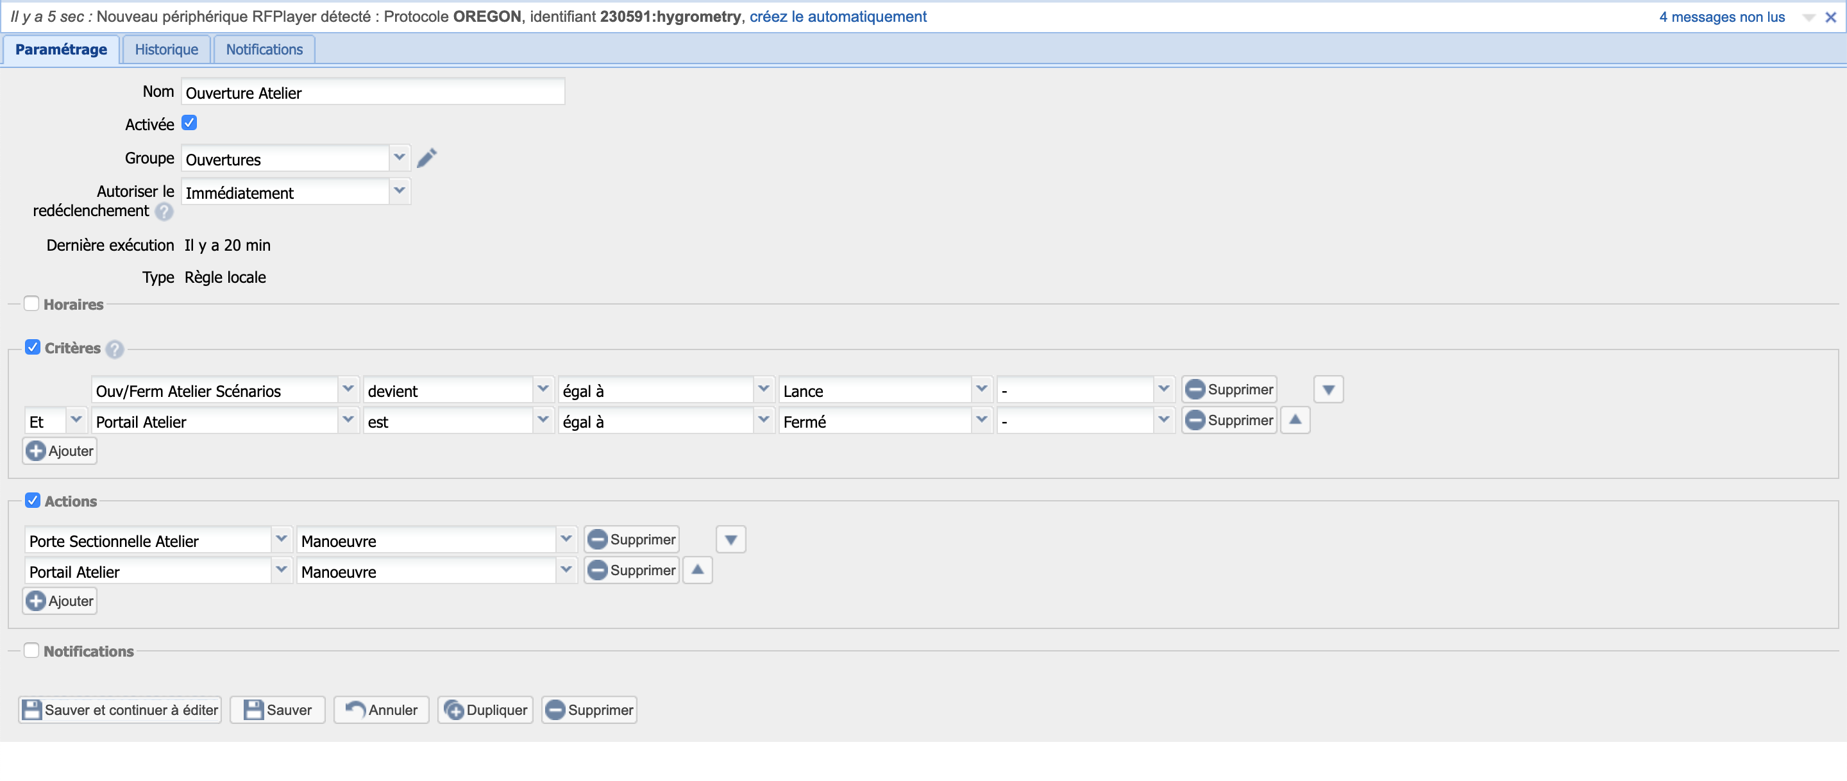Image resolution: width=1847 pixels, height=781 pixels.
Task: Switch to the Notifications tab
Action: pyautogui.click(x=264, y=49)
